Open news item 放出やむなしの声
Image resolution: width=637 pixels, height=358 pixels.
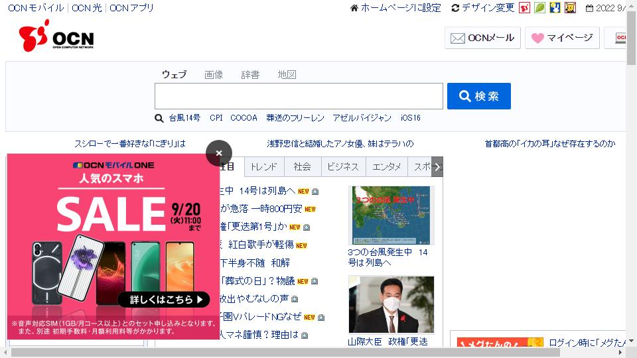[254, 298]
